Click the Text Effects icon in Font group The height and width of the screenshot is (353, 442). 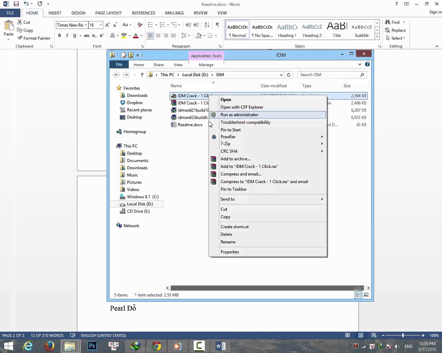point(113,36)
